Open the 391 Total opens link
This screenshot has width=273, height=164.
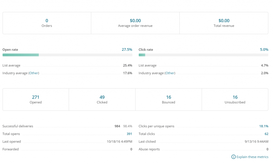[129, 134]
